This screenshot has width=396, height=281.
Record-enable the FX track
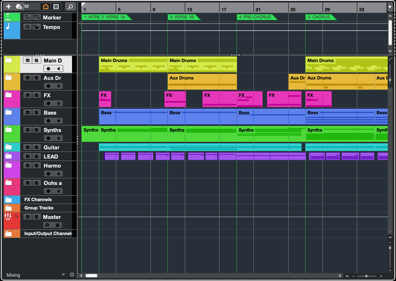(48, 103)
